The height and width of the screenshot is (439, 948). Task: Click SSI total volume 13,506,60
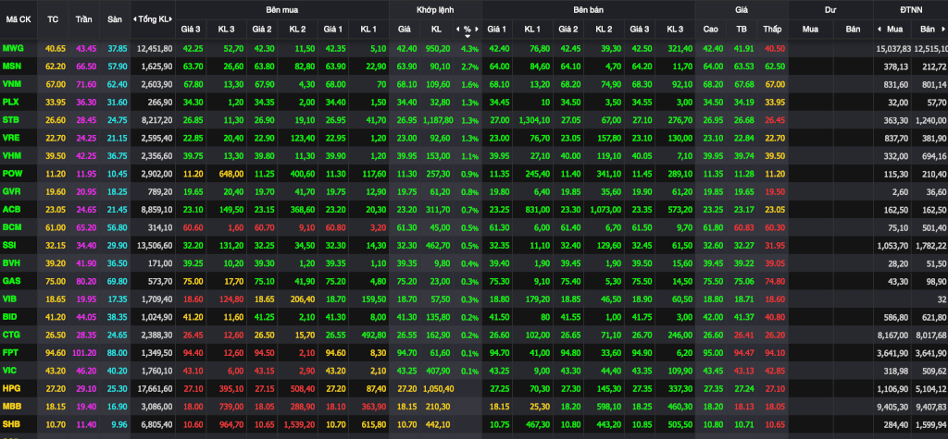pos(155,247)
